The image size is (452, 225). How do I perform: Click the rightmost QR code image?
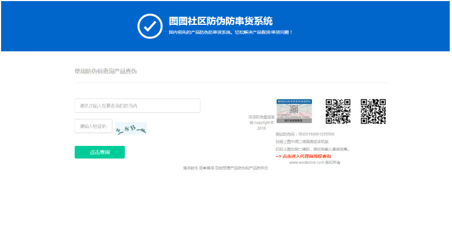point(373,111)
